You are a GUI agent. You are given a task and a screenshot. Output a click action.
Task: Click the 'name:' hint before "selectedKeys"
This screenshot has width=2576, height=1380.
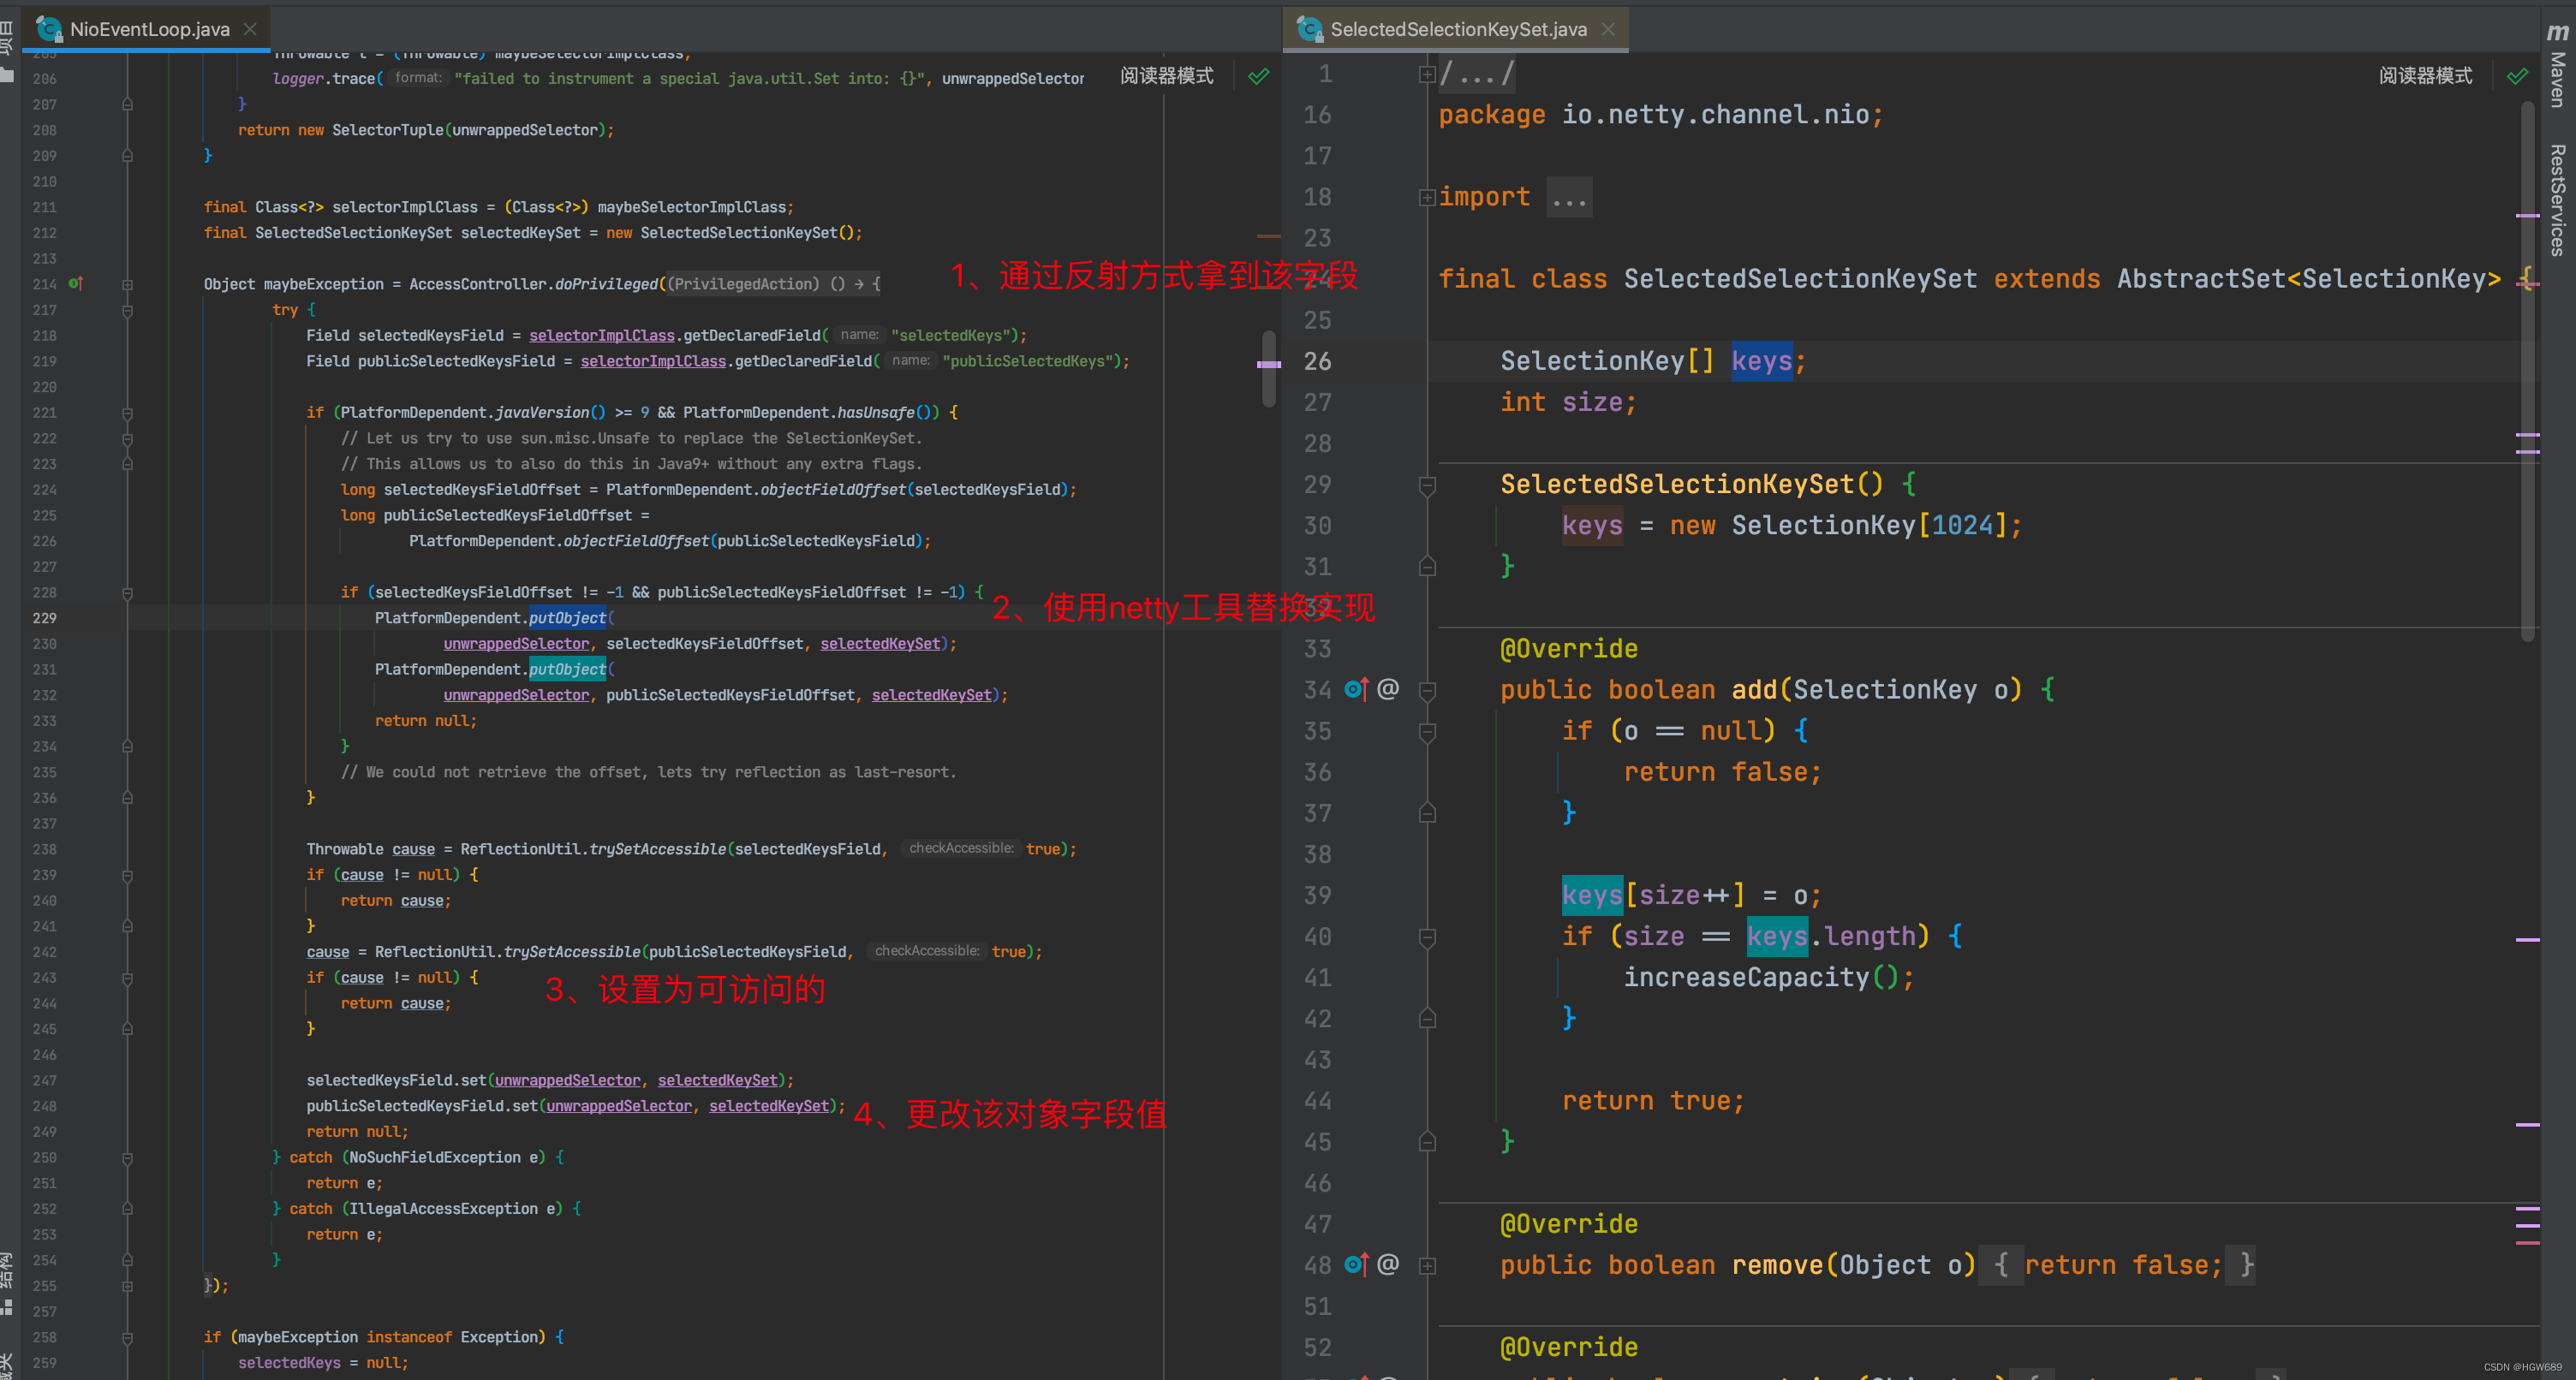[x=859, y=335]
